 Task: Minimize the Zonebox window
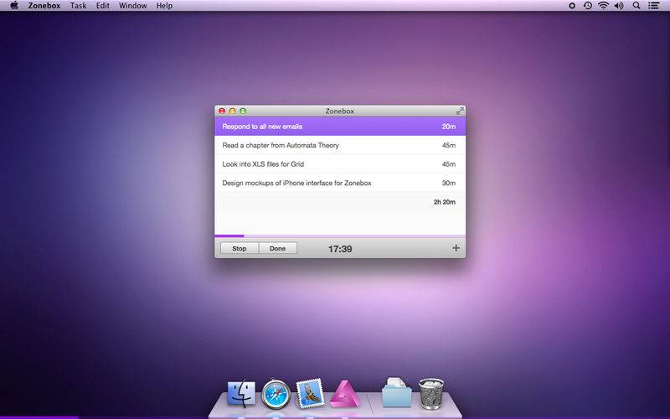pyautogui.click(x=233, y=111)
